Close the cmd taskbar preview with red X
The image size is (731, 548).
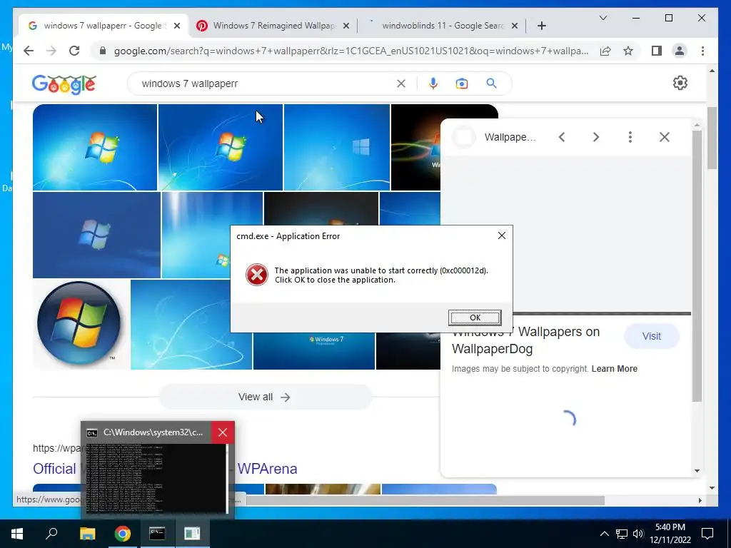[223, 432]
